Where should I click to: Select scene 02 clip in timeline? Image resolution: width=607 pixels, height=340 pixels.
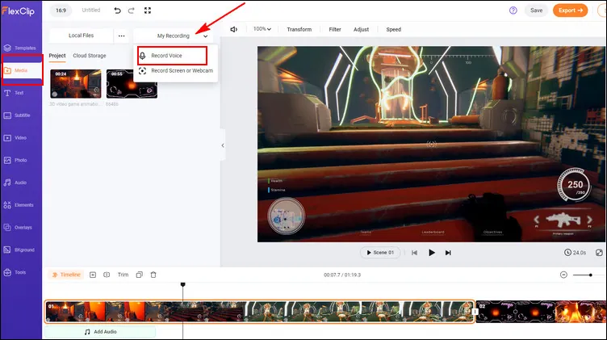point(541,312)
